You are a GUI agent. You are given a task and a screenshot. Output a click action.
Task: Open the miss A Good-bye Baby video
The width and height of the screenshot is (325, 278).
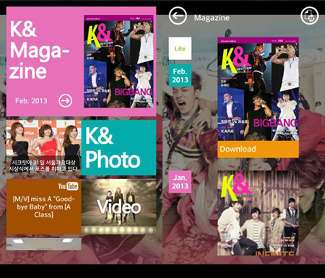point(43,207)
